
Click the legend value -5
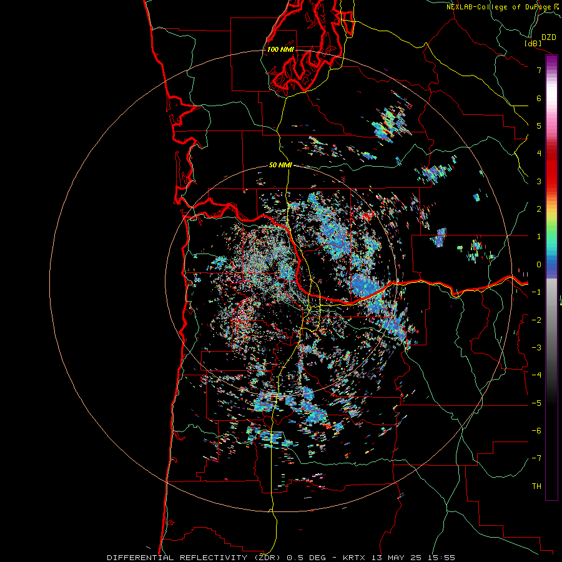pos(536,403)
